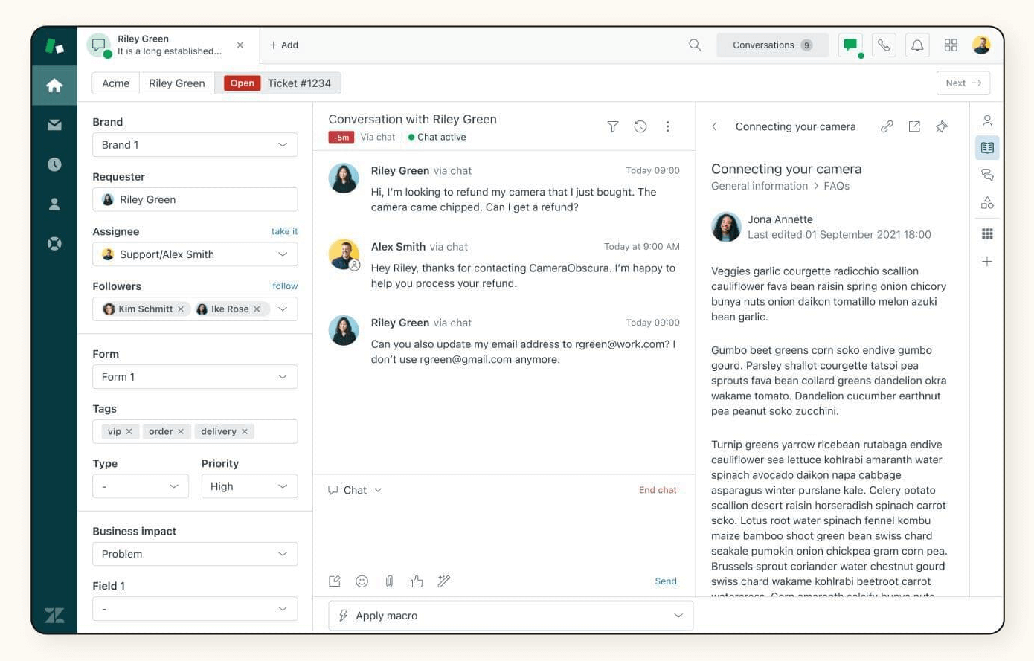Viewport: 1034px width, 661px height.
Task: Open the lifebuoy icon in the left sidebar
Action: pyautogui.click(x=54, y=243)
